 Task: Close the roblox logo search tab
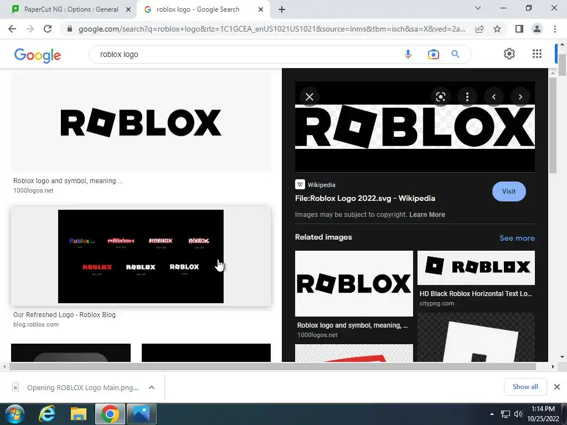coord(261,9)
